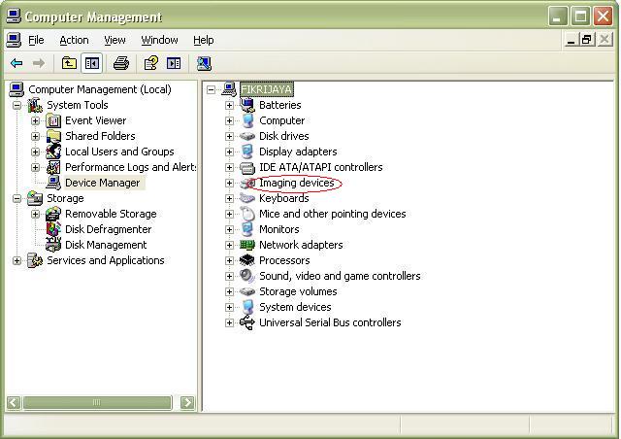Screen dimensions: 621x439
Task: Click the Network adapters icon
Action: [x=247, y=245]
